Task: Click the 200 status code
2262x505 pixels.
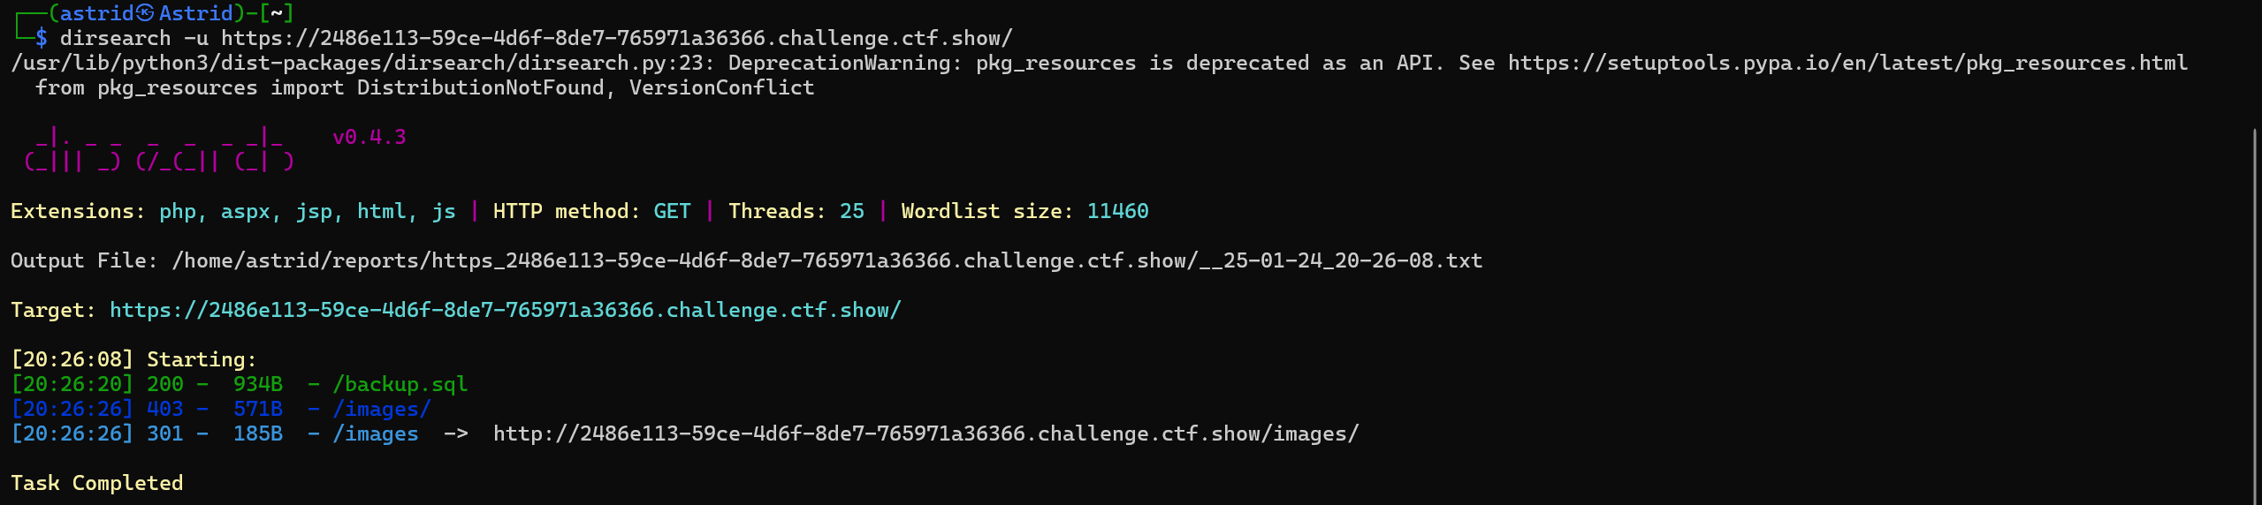Action: (164, 384)
